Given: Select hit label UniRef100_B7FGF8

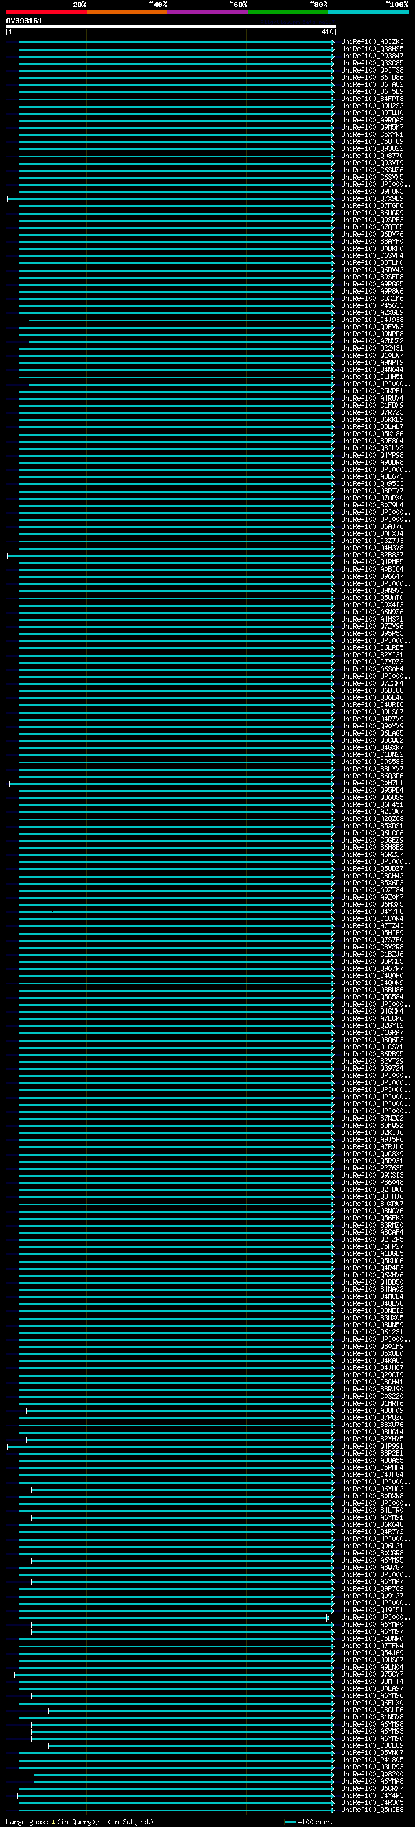Looking at the screenshot, I should coord(372,205).
